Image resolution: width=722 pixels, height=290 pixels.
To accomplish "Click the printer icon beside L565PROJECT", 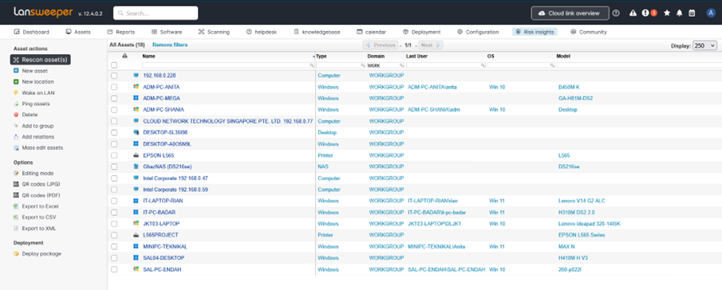I will click(136, 235).
